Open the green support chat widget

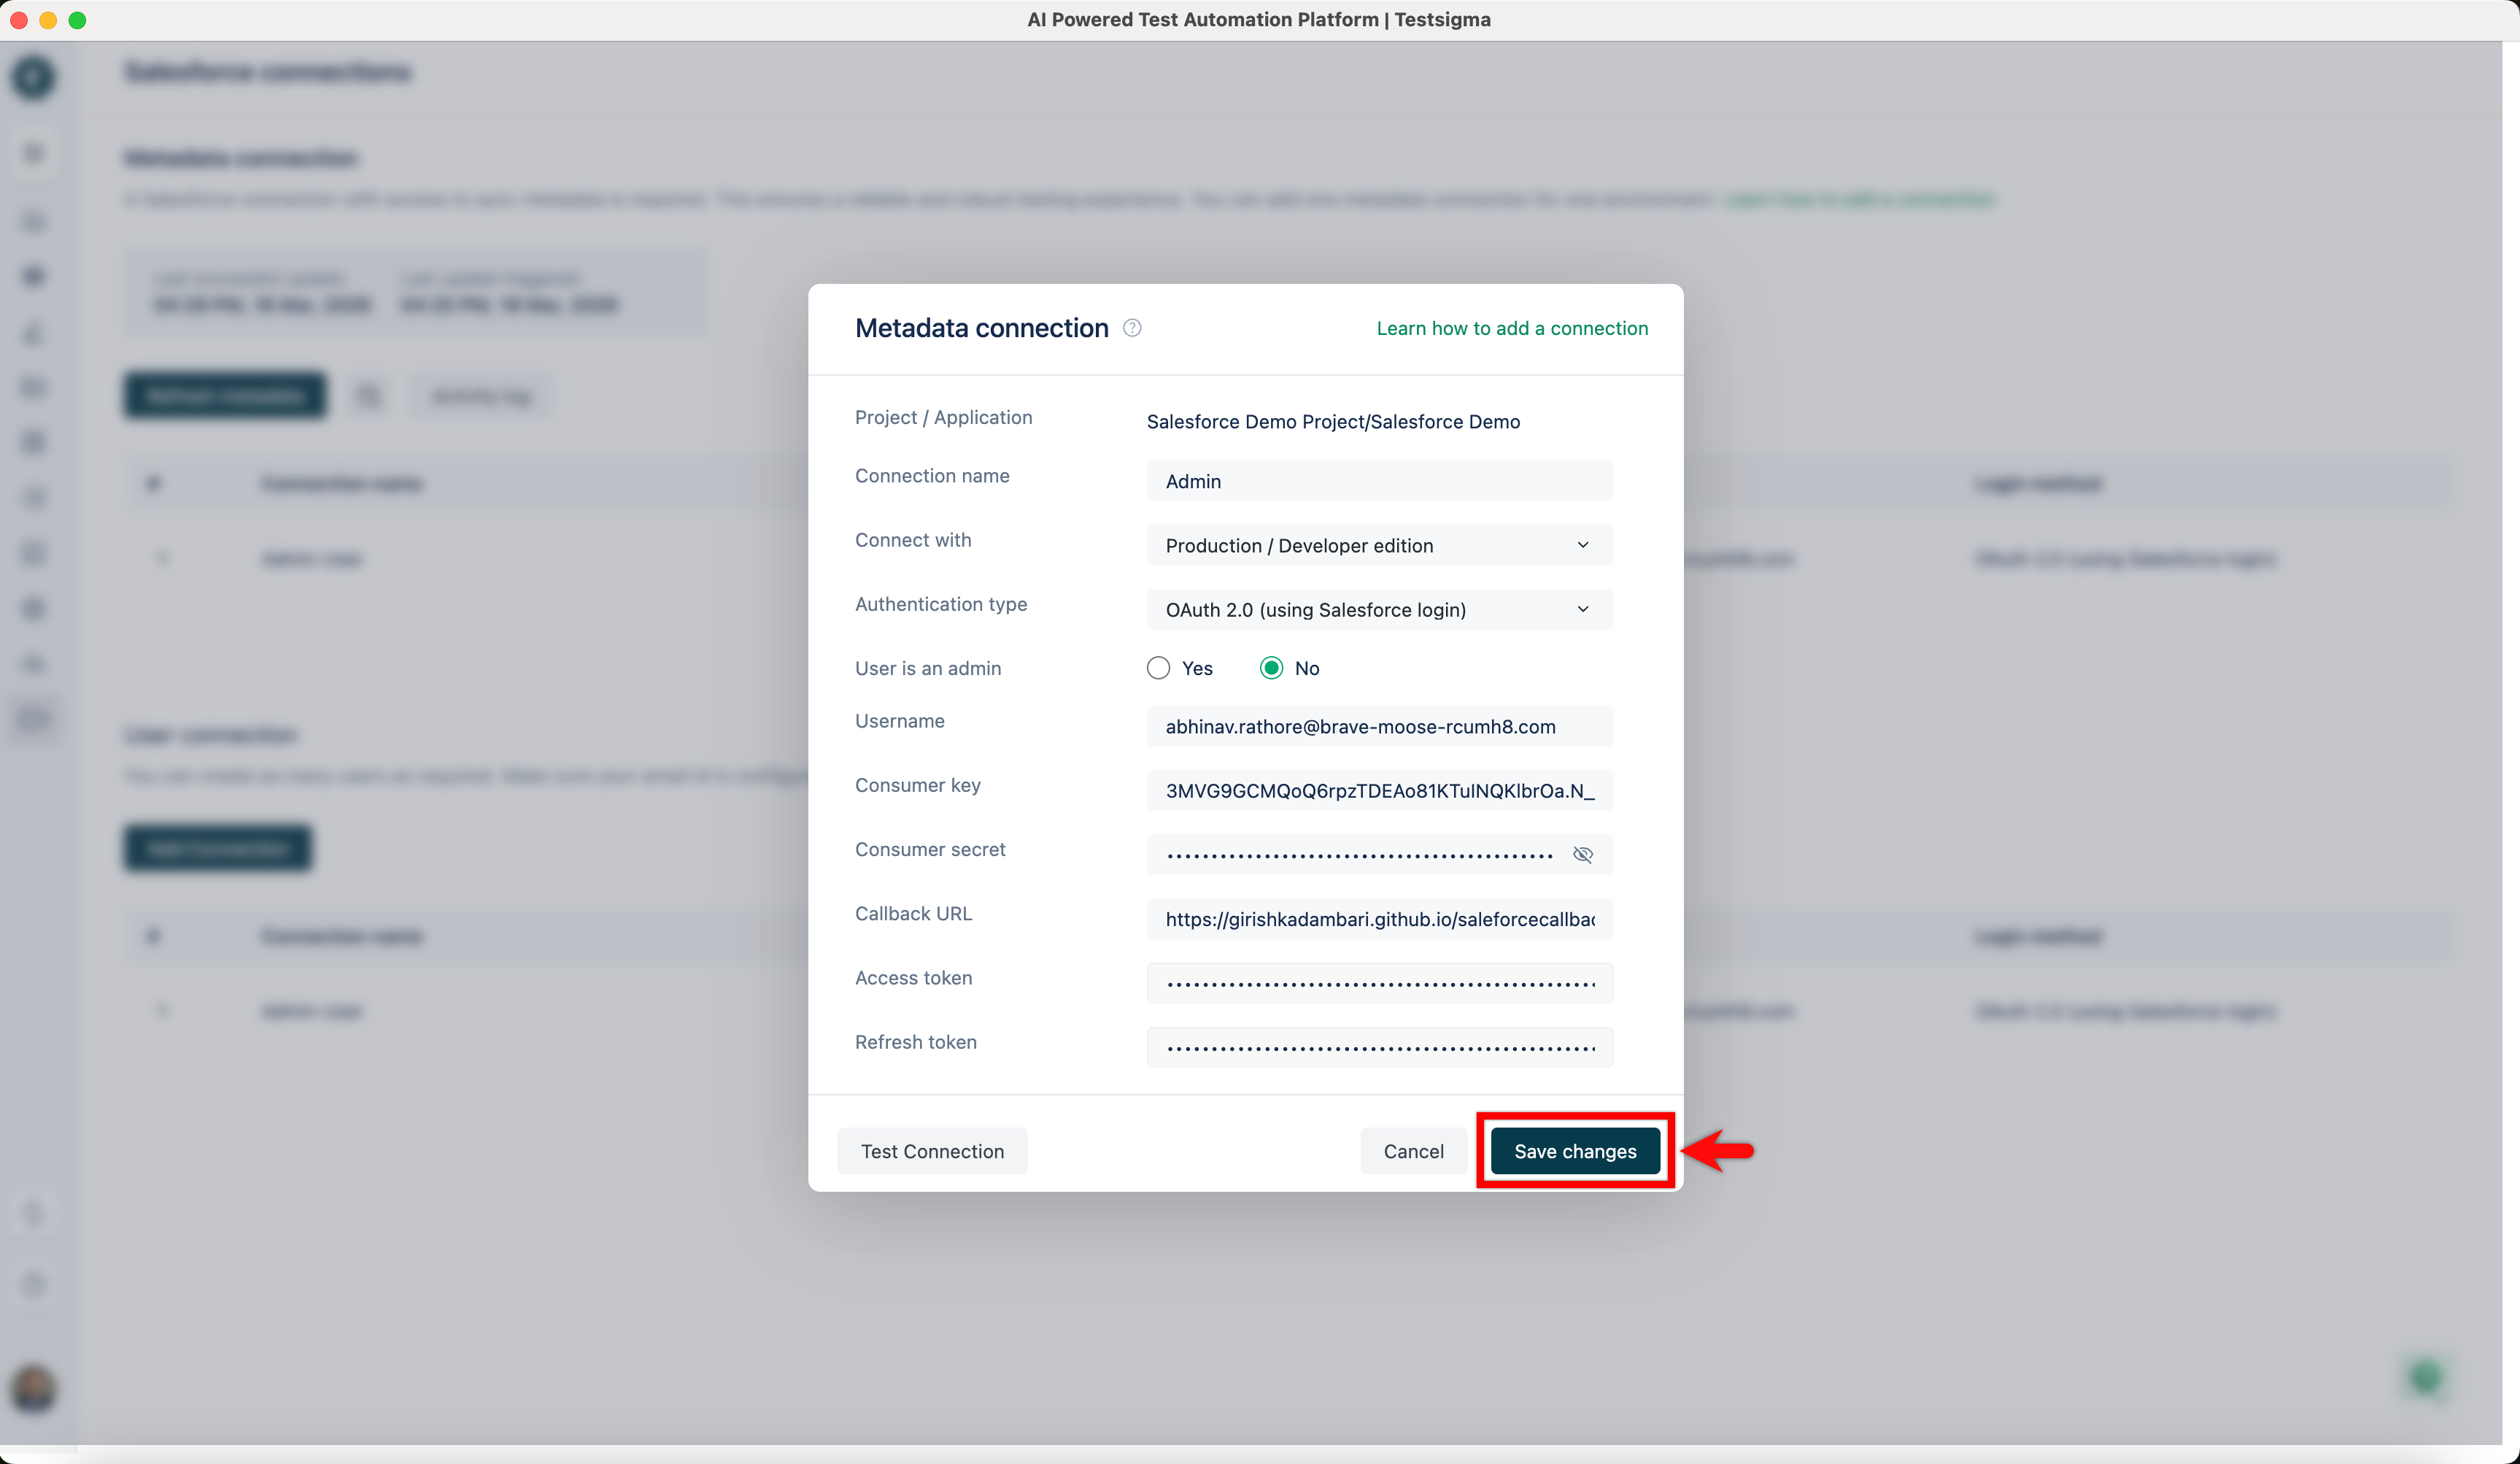[x=2427, y=1378]
